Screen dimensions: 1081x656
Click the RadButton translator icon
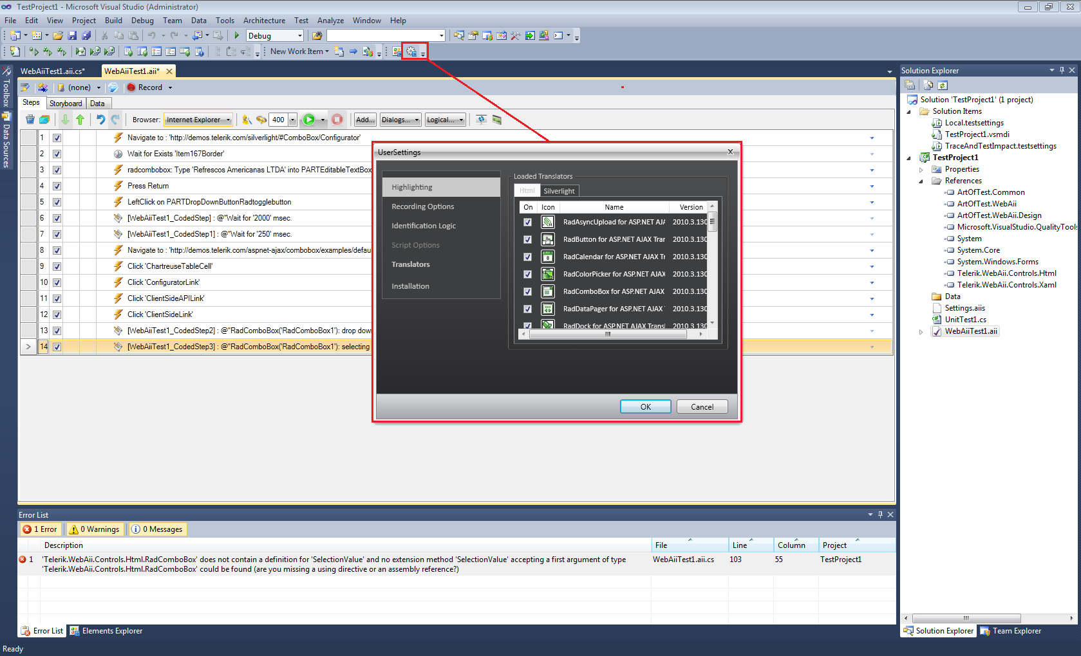(x=548, y=239)
